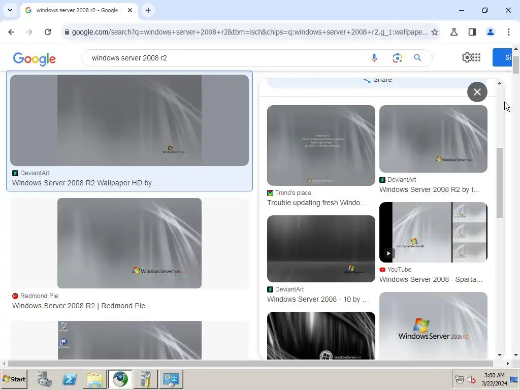Click the page vertical scrollbar thumb
The width and height of the screenshot is (520, 390).
pos(516,64)
